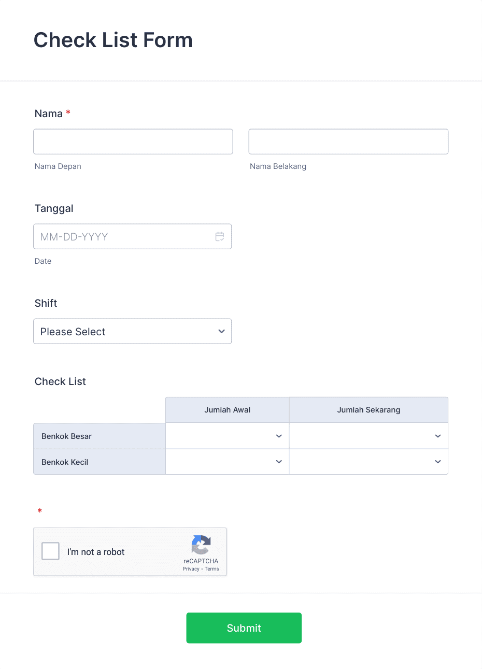Open the reCAPTCHA Privacy link
This screenshot has height=669, width=482.
[x=191, y=569]
